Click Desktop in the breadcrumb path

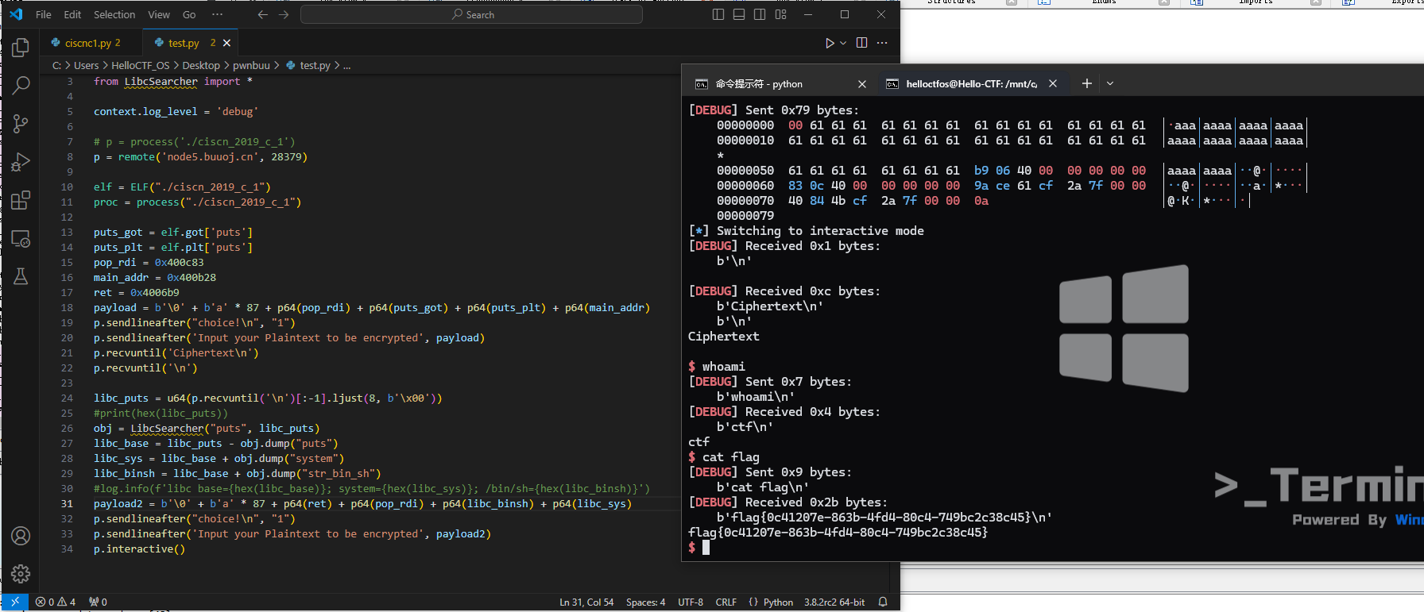coord(201,65)
